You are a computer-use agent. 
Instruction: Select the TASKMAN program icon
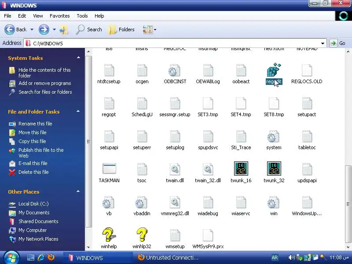click(109, 169)
